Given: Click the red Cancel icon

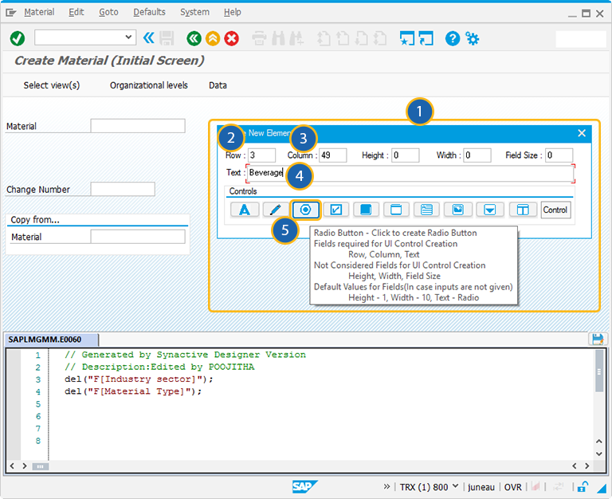Looking at the screenshot, I should pyautogui.click(x=231, y=38).
